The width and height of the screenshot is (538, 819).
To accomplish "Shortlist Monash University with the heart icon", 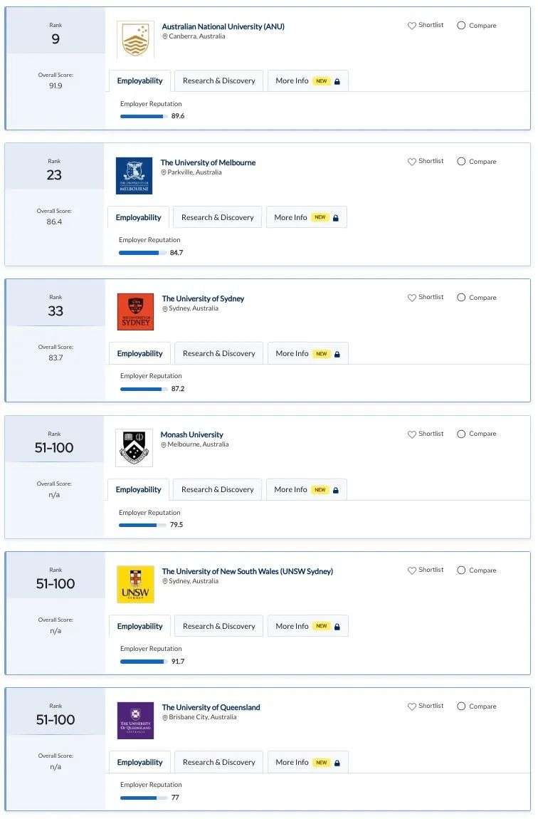I will coord(412,434).
